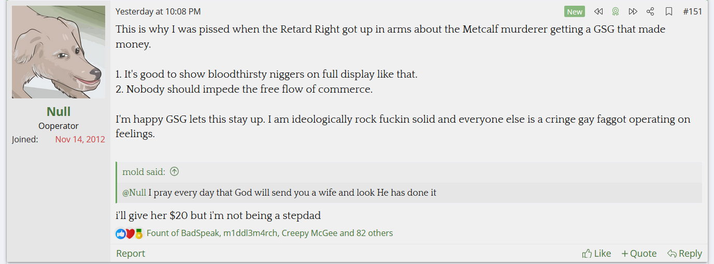Open the @Null mention link
Screen dimensions: 714x264
134,193
